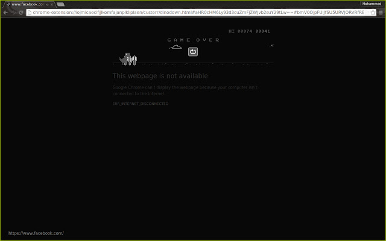Go forward using browser forward arrow
Image resolution: width=386 pixels, height=241 pixels.
point(13,13)
